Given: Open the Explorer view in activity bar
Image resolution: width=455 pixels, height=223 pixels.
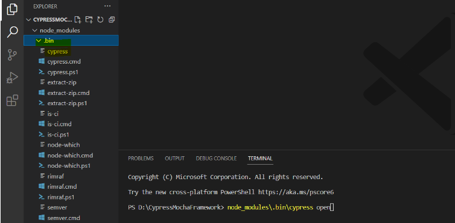Looking at the screenshot, I should 12,9.
